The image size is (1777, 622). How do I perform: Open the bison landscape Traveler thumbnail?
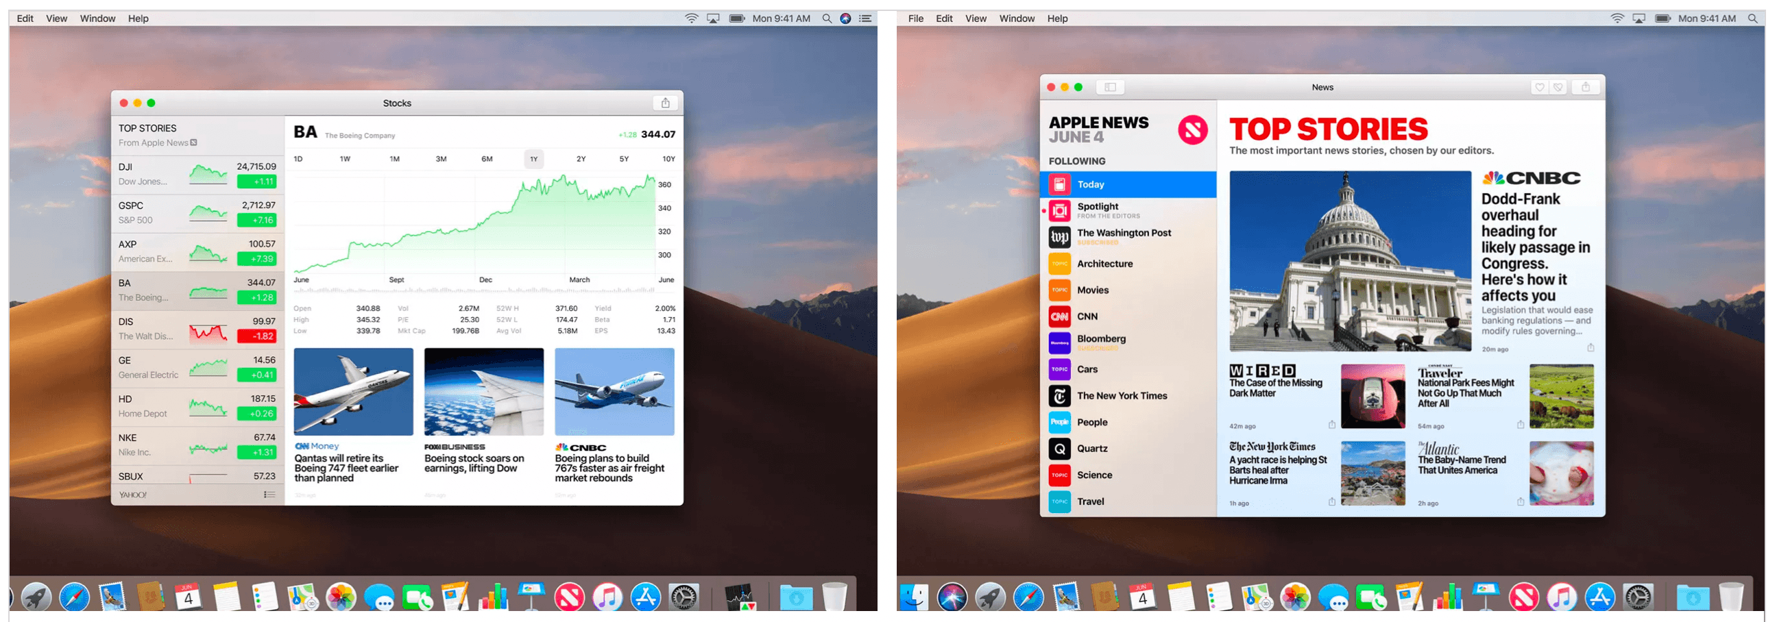[1561, 397]
